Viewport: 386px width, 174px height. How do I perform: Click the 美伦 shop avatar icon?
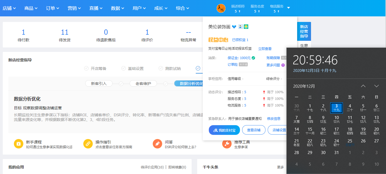[221, 8]
